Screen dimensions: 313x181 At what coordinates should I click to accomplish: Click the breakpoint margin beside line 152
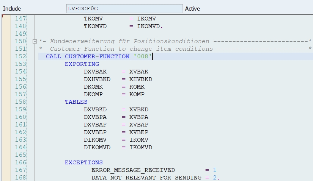pyautogui.click(x=6, y=56)
